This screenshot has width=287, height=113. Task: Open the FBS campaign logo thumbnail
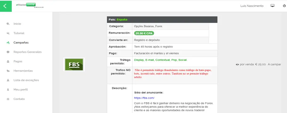[x=74, y=65]
